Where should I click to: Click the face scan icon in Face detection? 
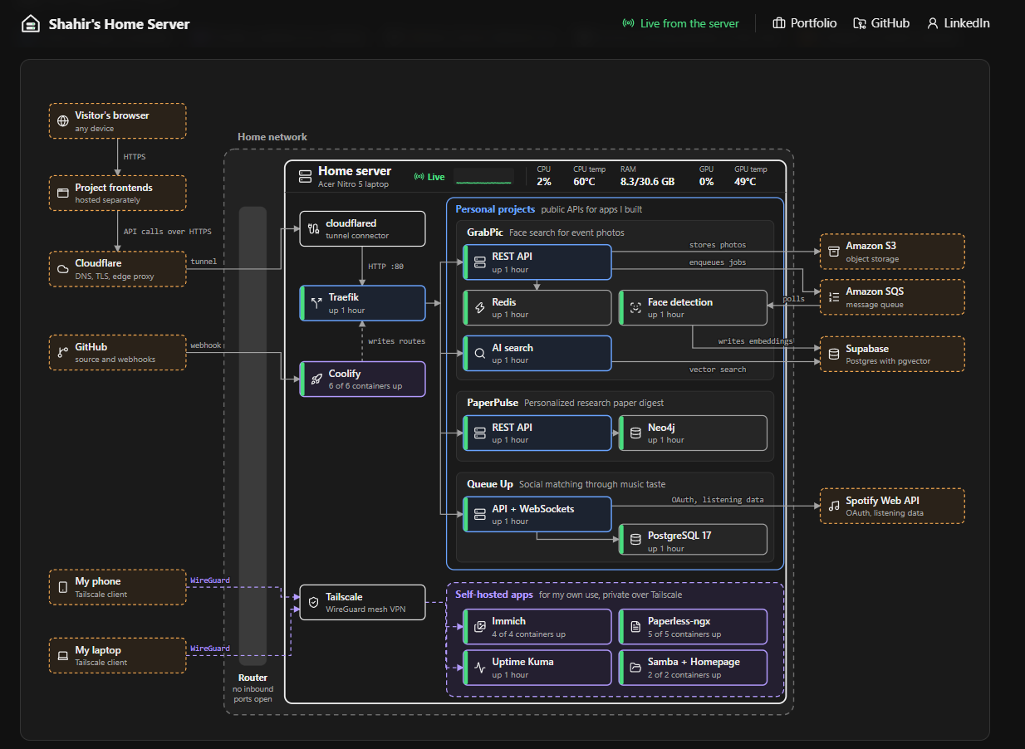(635, 308)
